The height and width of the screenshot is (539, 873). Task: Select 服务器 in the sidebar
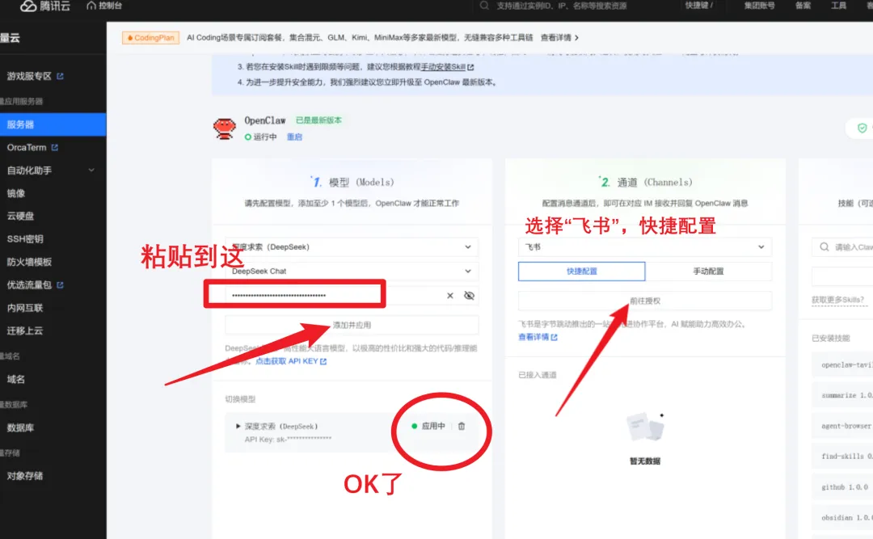point(53,124)
